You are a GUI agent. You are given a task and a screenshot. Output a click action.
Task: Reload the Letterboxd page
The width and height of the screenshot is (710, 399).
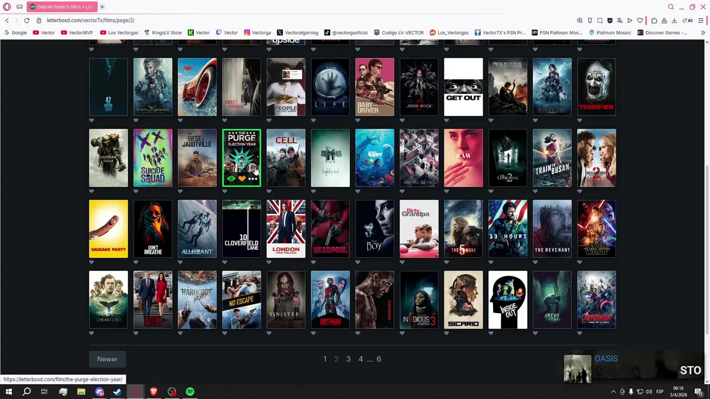pos(27,21)
